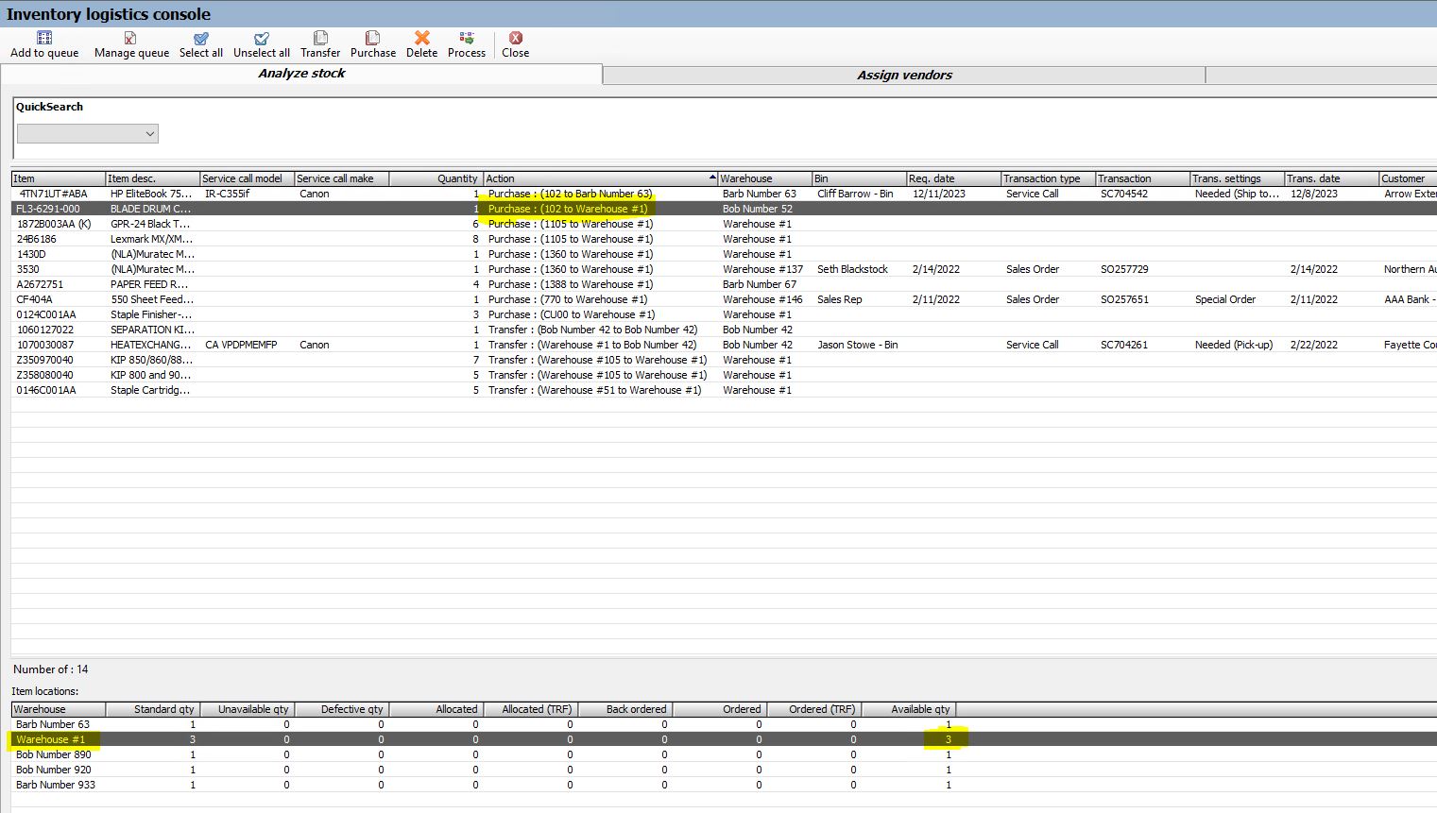
Task: Sort by the Service call model column header
Action: pyautogui.click(x=248, y=178)
